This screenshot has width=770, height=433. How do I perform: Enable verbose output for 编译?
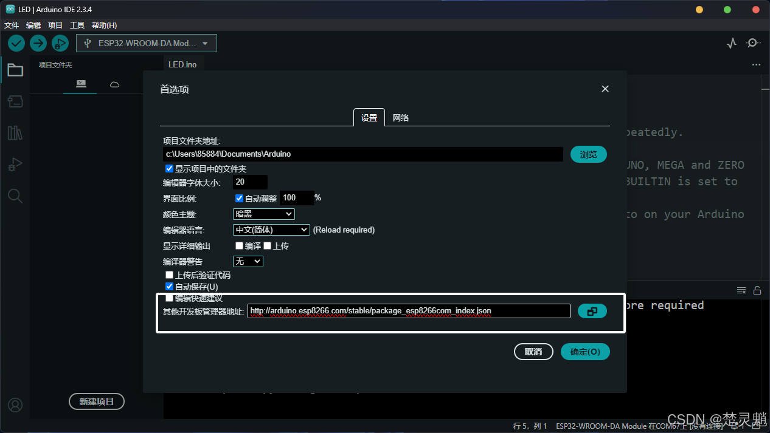239,246
